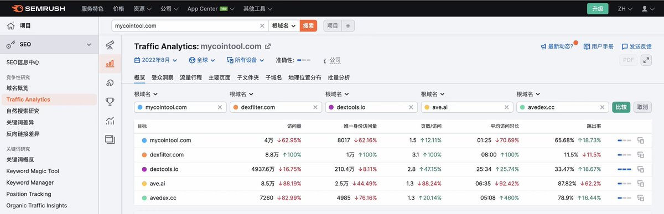Click the green 比较 button
The height and width of the screenshot is (214, 664).
pos(621,107)
